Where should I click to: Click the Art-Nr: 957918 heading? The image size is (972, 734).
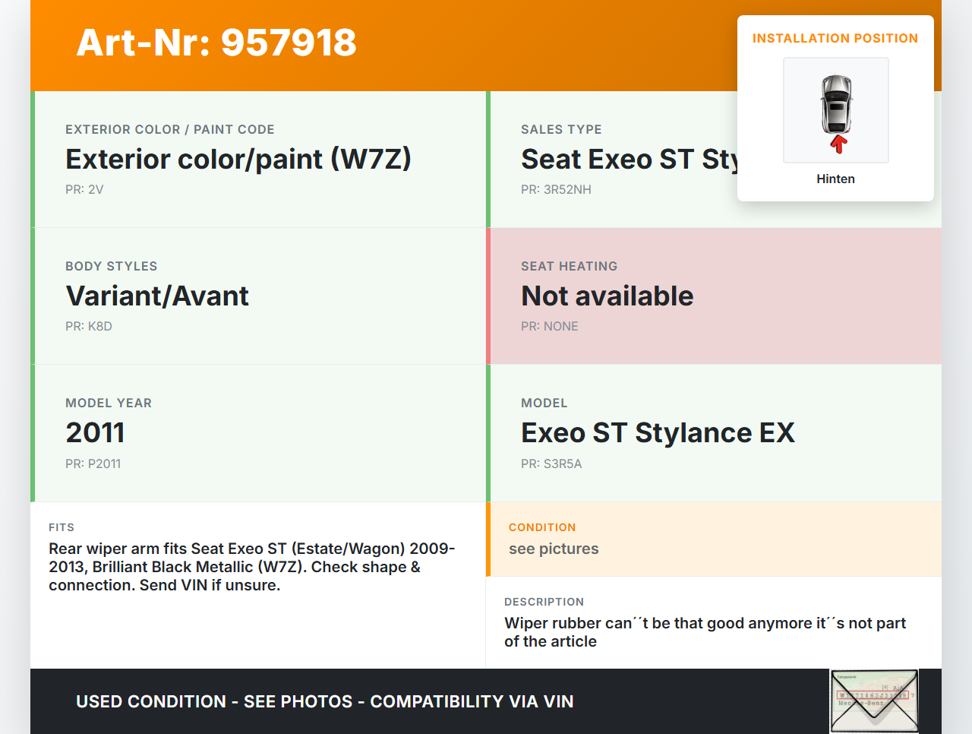216,43
